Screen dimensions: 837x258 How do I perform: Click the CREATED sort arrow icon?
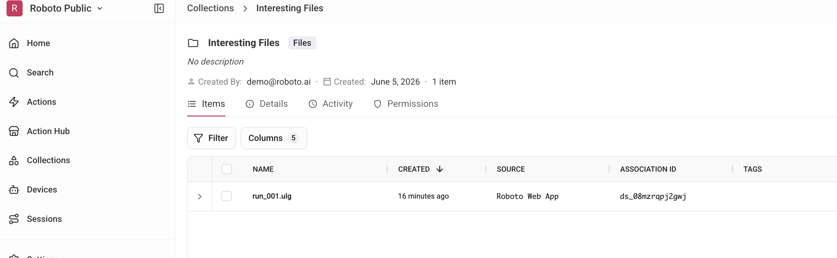tap(440, 169)
